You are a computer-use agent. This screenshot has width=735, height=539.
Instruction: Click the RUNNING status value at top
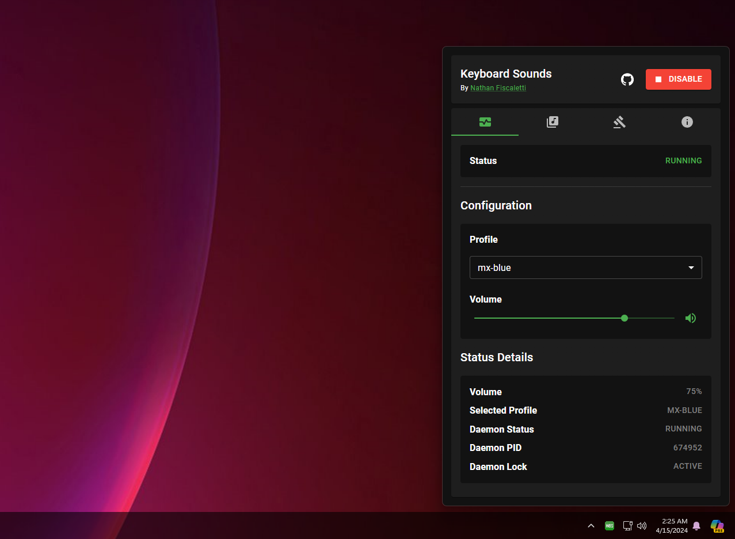tap(684, 161)
